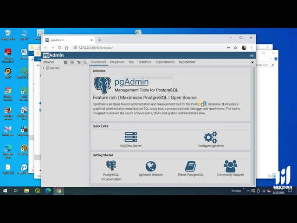Select the Adobe Reader XI desktop icon

[8, 55]
